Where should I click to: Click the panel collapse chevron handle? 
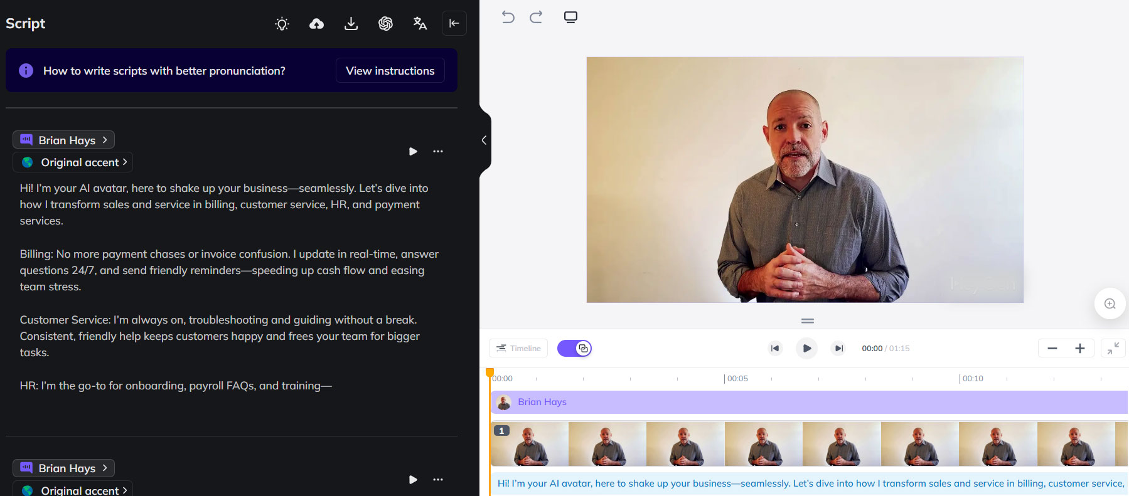(484, 140)
